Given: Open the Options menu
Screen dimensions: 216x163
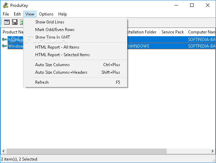Looking at the screenshot, I should [x=46, y=14].
